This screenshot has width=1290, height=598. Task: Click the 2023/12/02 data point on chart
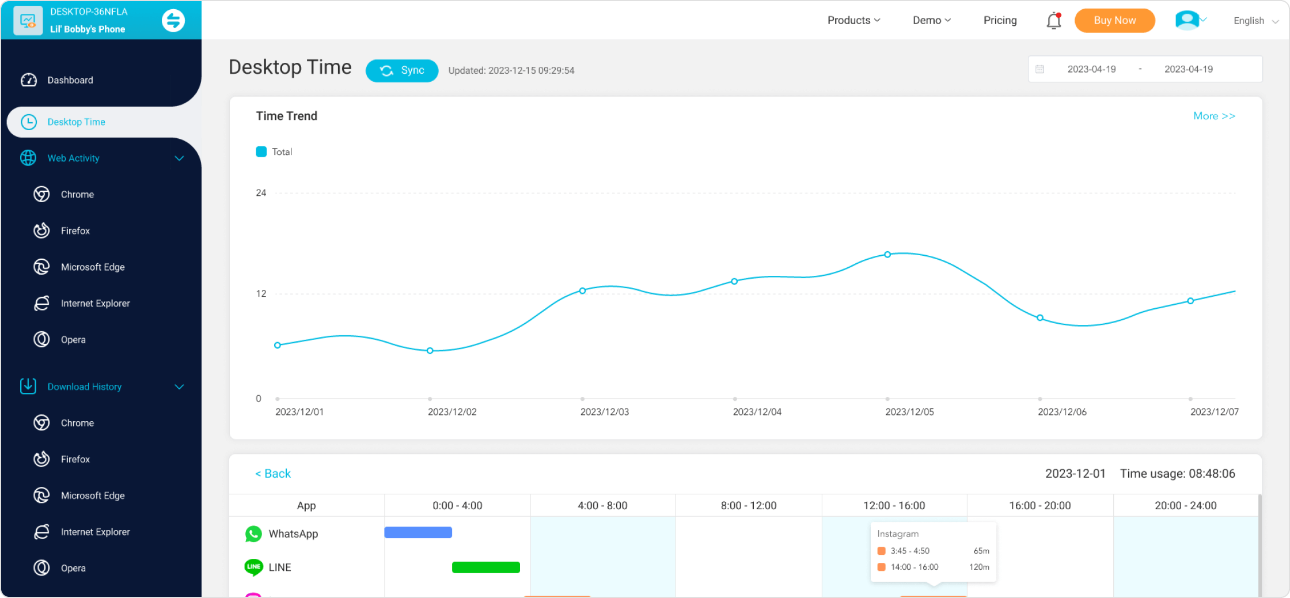pos(430,350)
